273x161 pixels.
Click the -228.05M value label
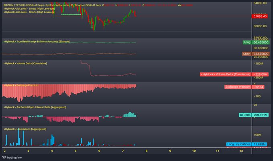260,74
